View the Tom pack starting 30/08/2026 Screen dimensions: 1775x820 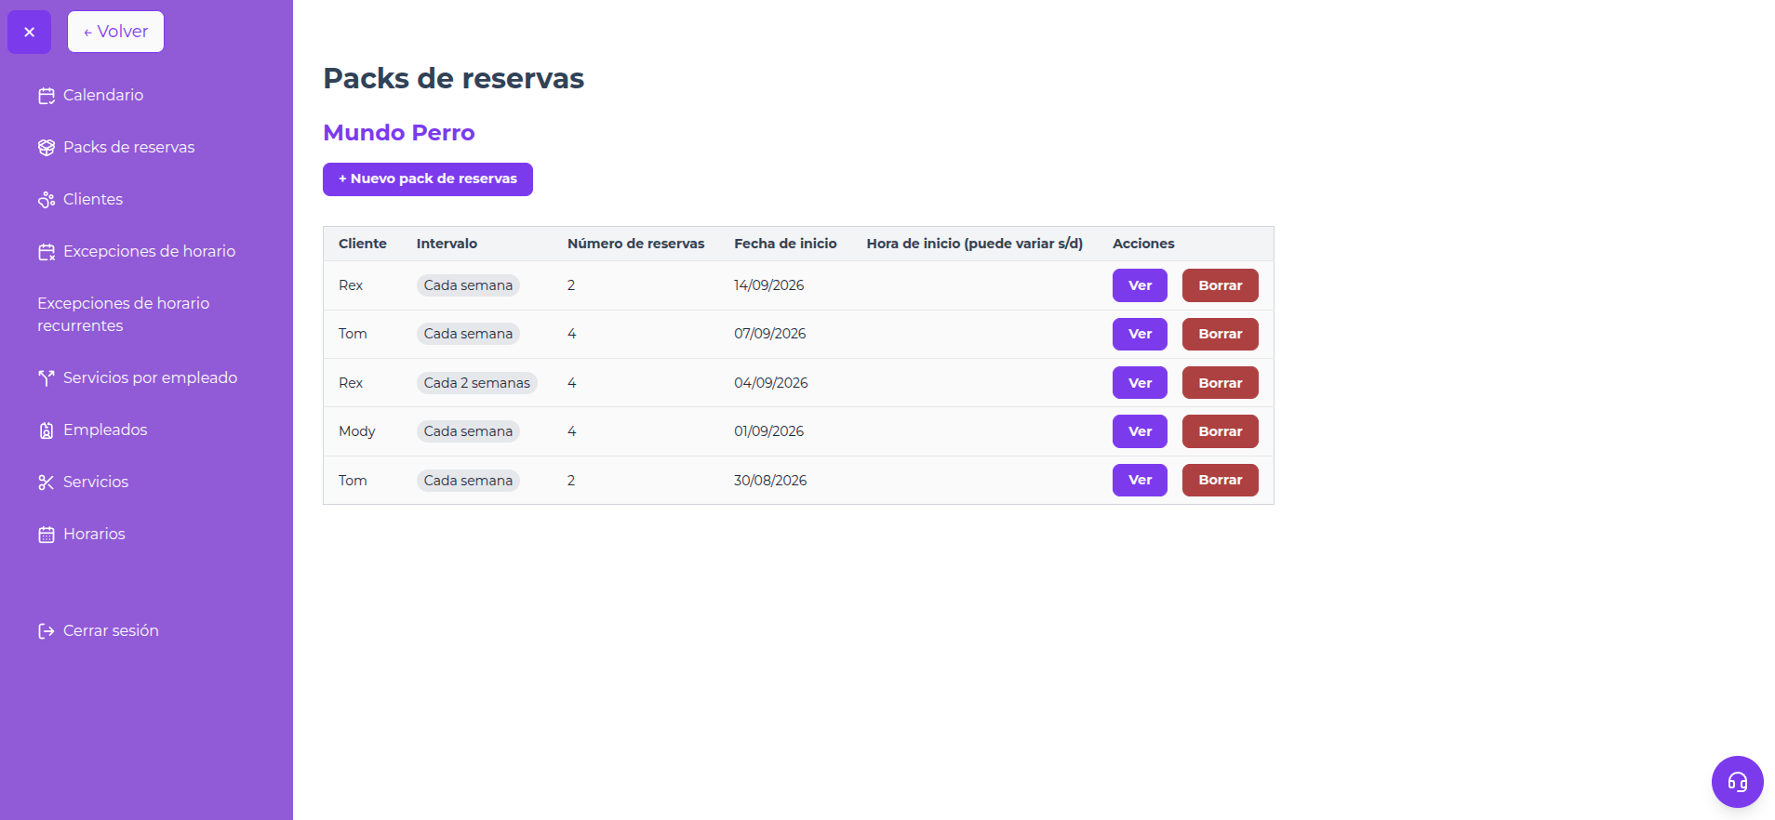pos(1140,480)
